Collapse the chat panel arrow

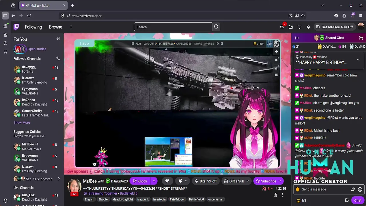[x=297, y=38]
